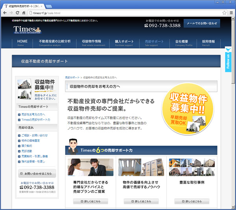Image resolution: width=236 pixels, height=210 pixels.
Task: Open 収益物件情報 navigation item
Action: tap(93, 43)
